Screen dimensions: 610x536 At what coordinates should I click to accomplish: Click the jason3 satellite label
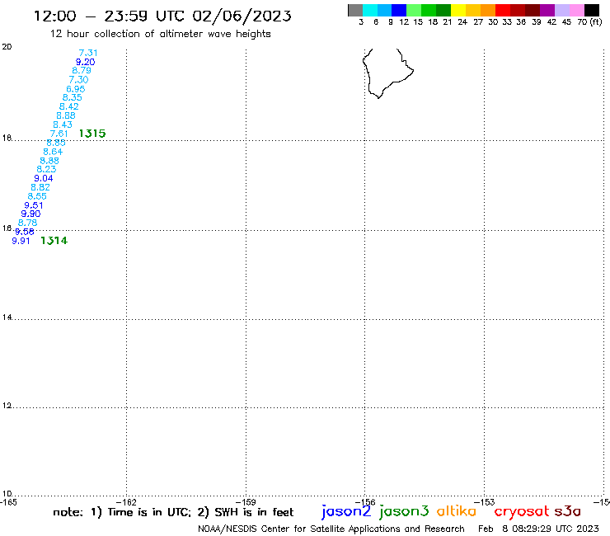tap(404, 511)
